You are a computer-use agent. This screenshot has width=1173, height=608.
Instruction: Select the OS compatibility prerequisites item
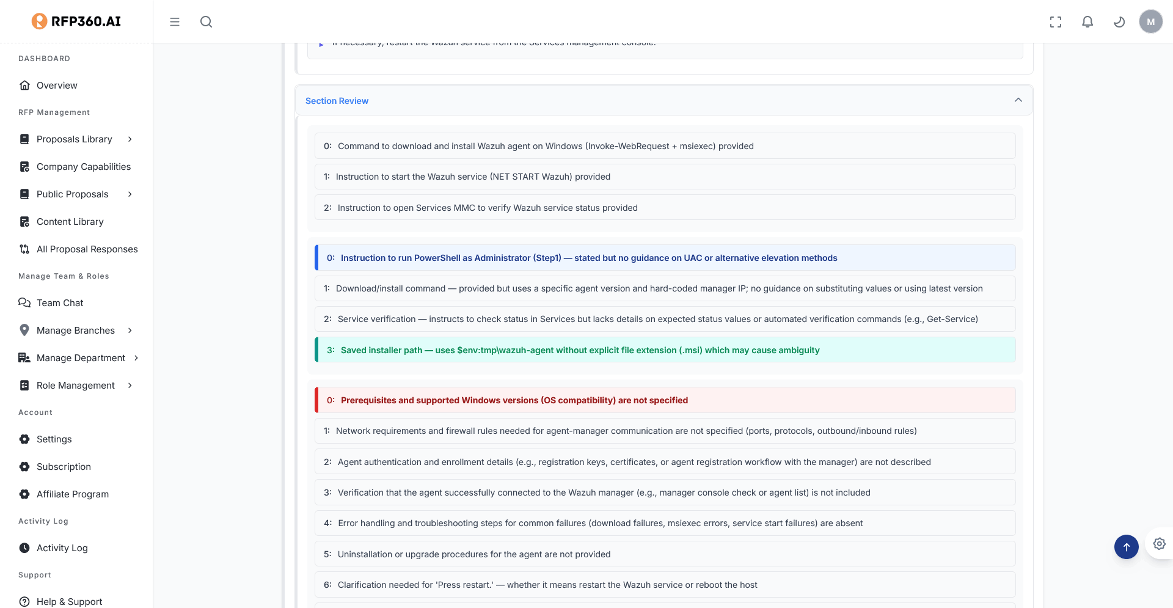pos(514,400)
